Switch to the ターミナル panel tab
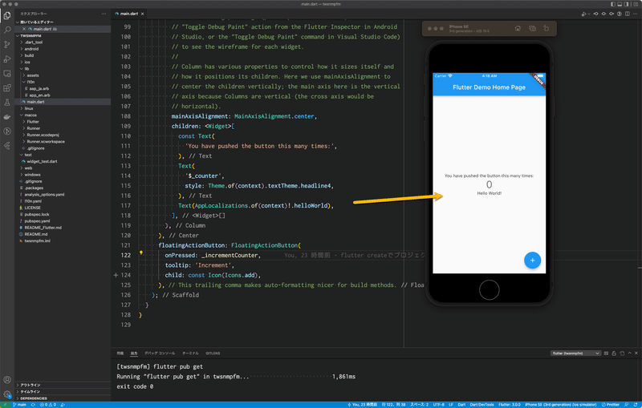 coord(190,353)
